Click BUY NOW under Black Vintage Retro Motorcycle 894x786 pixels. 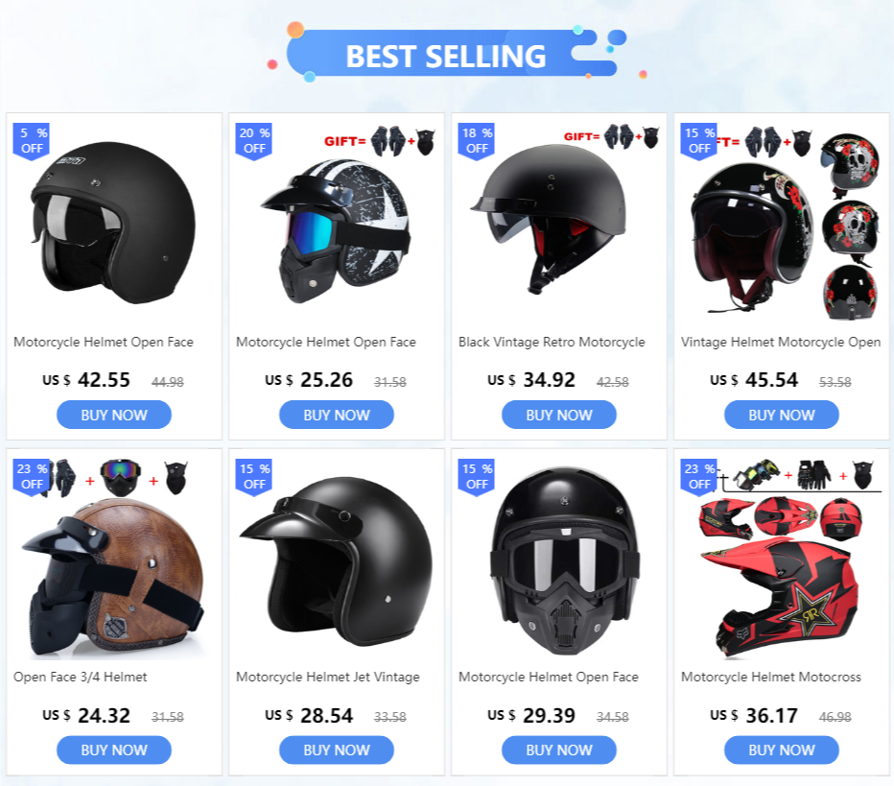558,415
